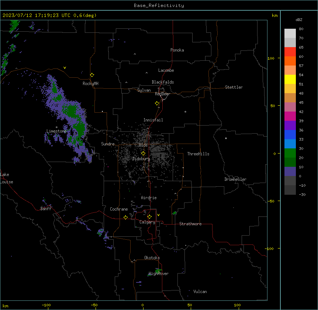The height and width of the screenshot is (310, 318).
Task: Select the yellow V marker east of Calgary
Action: click(158, 215)
